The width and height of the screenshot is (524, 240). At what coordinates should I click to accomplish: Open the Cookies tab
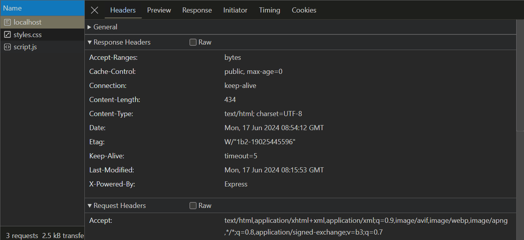[304, 10]
